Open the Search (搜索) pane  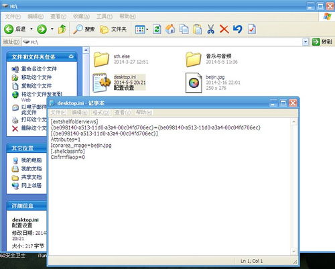(x=84, y=29)
